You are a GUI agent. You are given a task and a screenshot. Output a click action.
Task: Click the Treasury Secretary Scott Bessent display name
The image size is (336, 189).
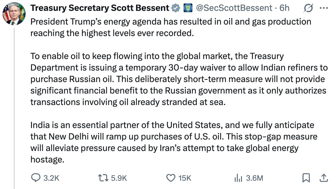pyautogui.click(x=100, y=8)
